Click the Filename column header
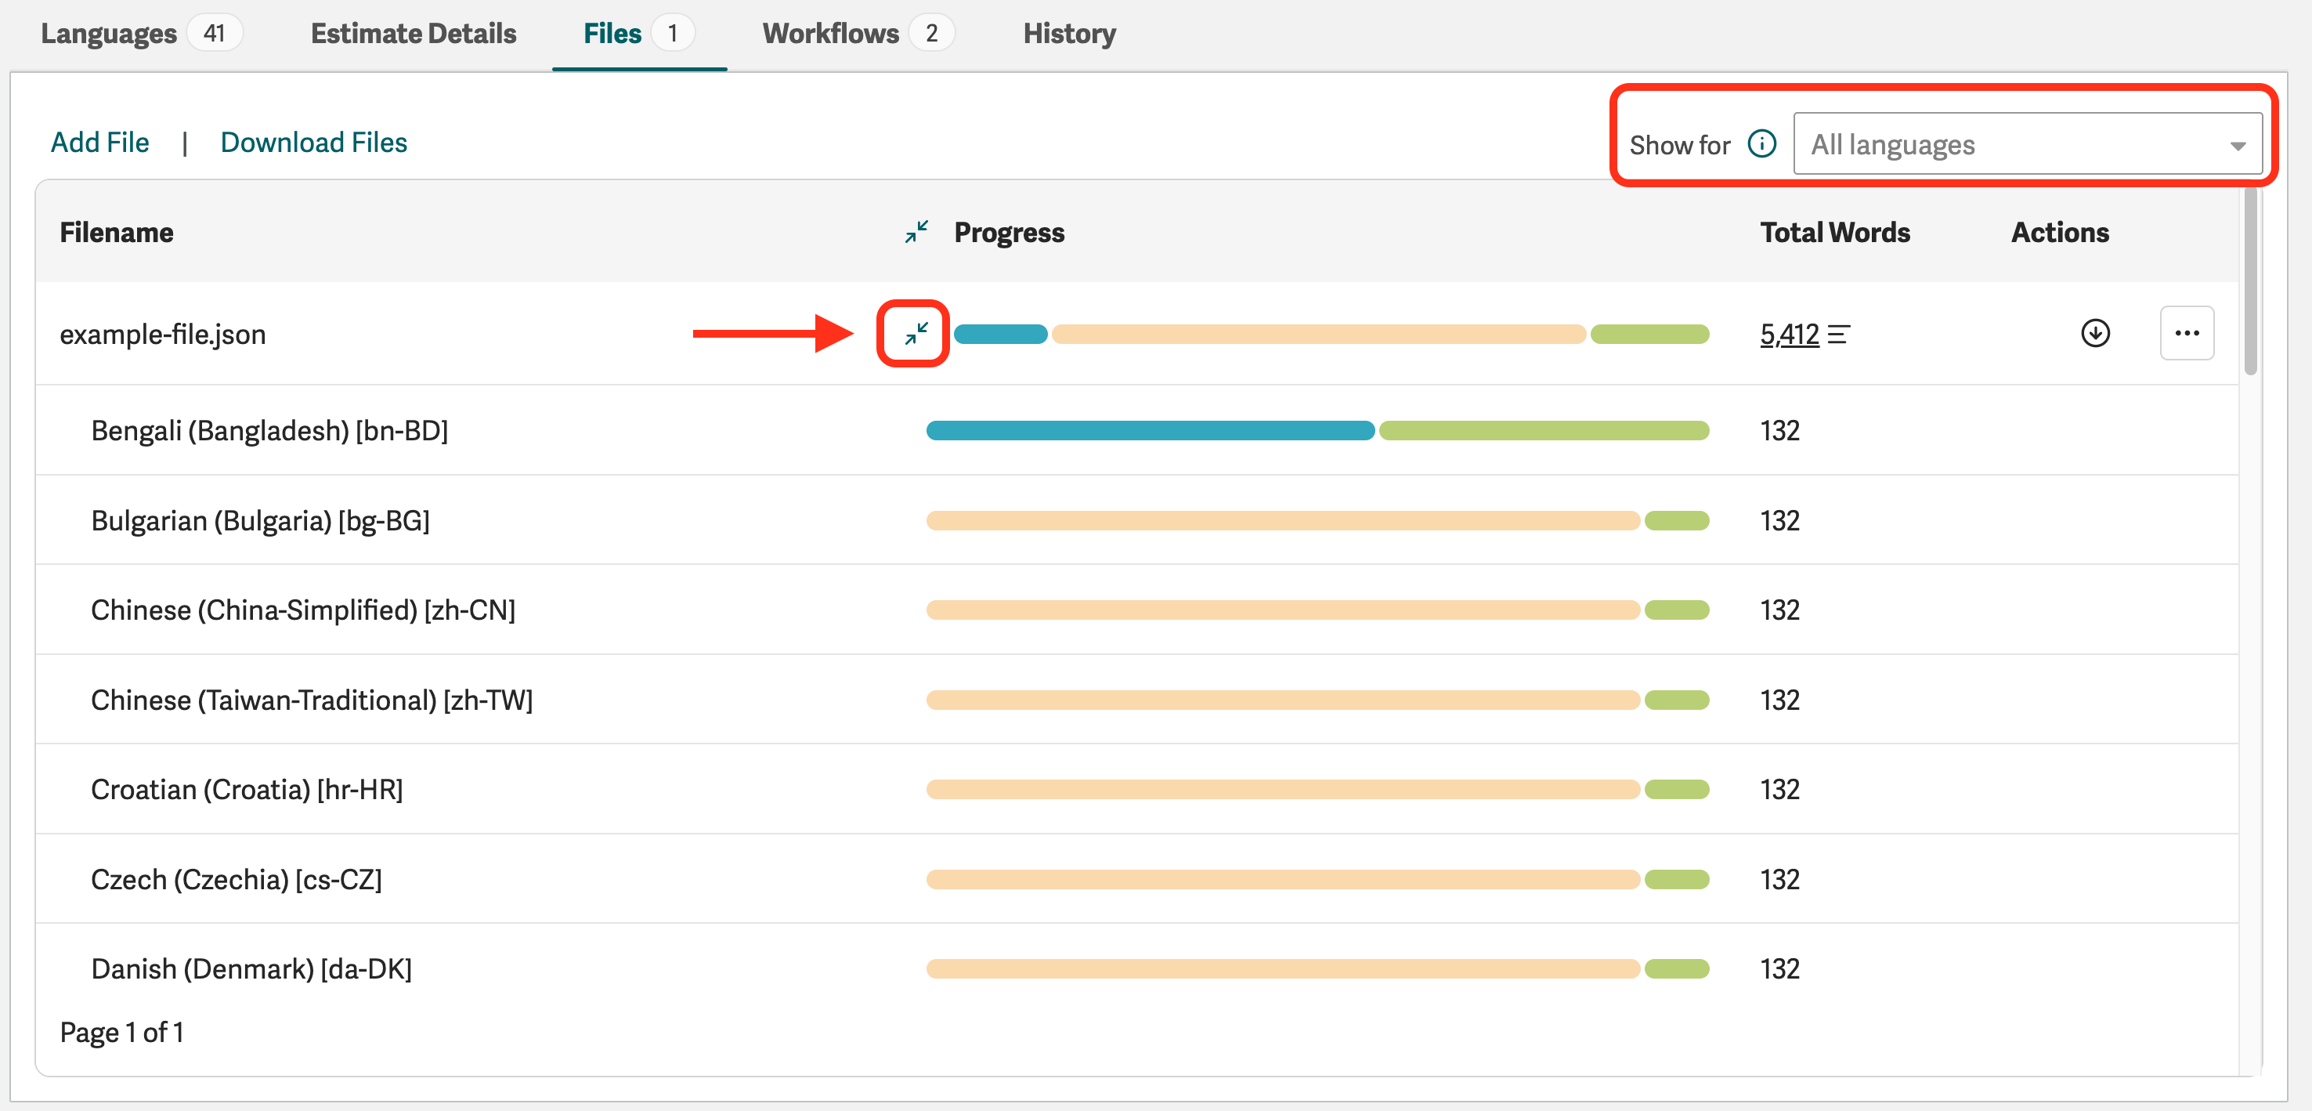2312x1111 pixels. [117, 233]
